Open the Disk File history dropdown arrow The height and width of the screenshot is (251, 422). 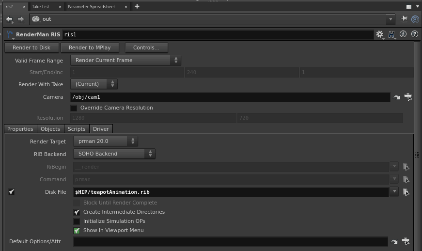(x=394, y=191)
